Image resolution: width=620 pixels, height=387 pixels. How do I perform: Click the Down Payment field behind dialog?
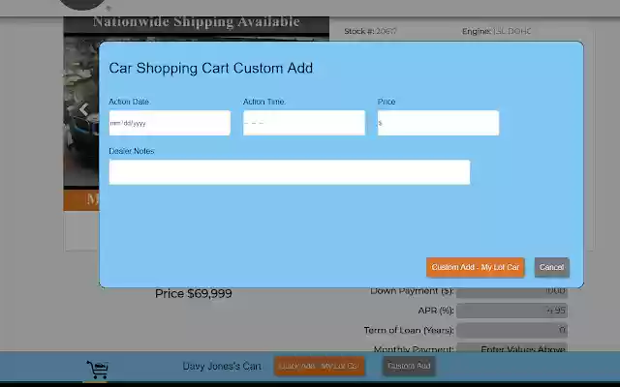tap(512, 291)
